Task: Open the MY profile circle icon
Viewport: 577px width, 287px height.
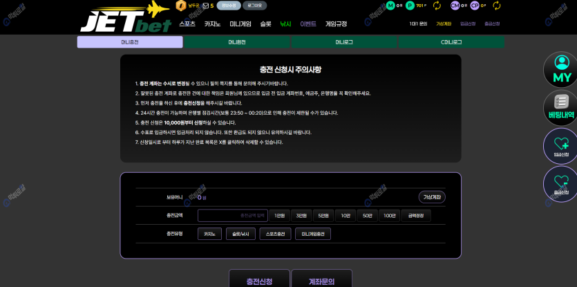Action: (x=561, y=68)
